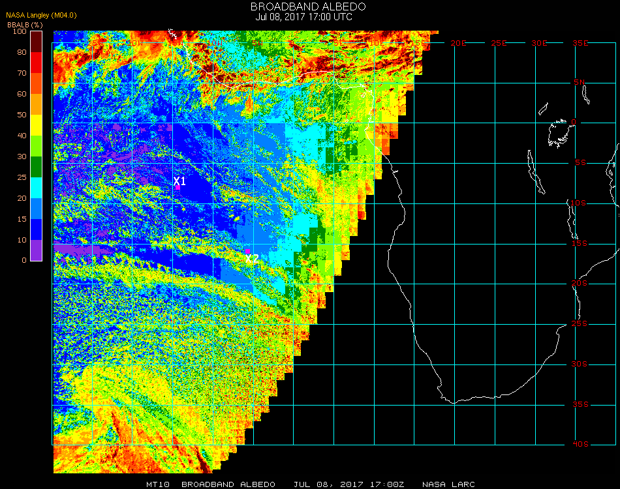Image resolution: width=620 pixels, height=489 pixels.
Task: Click the dark maroon 80-100% colorbar segment
Action: tap(37, 41)
